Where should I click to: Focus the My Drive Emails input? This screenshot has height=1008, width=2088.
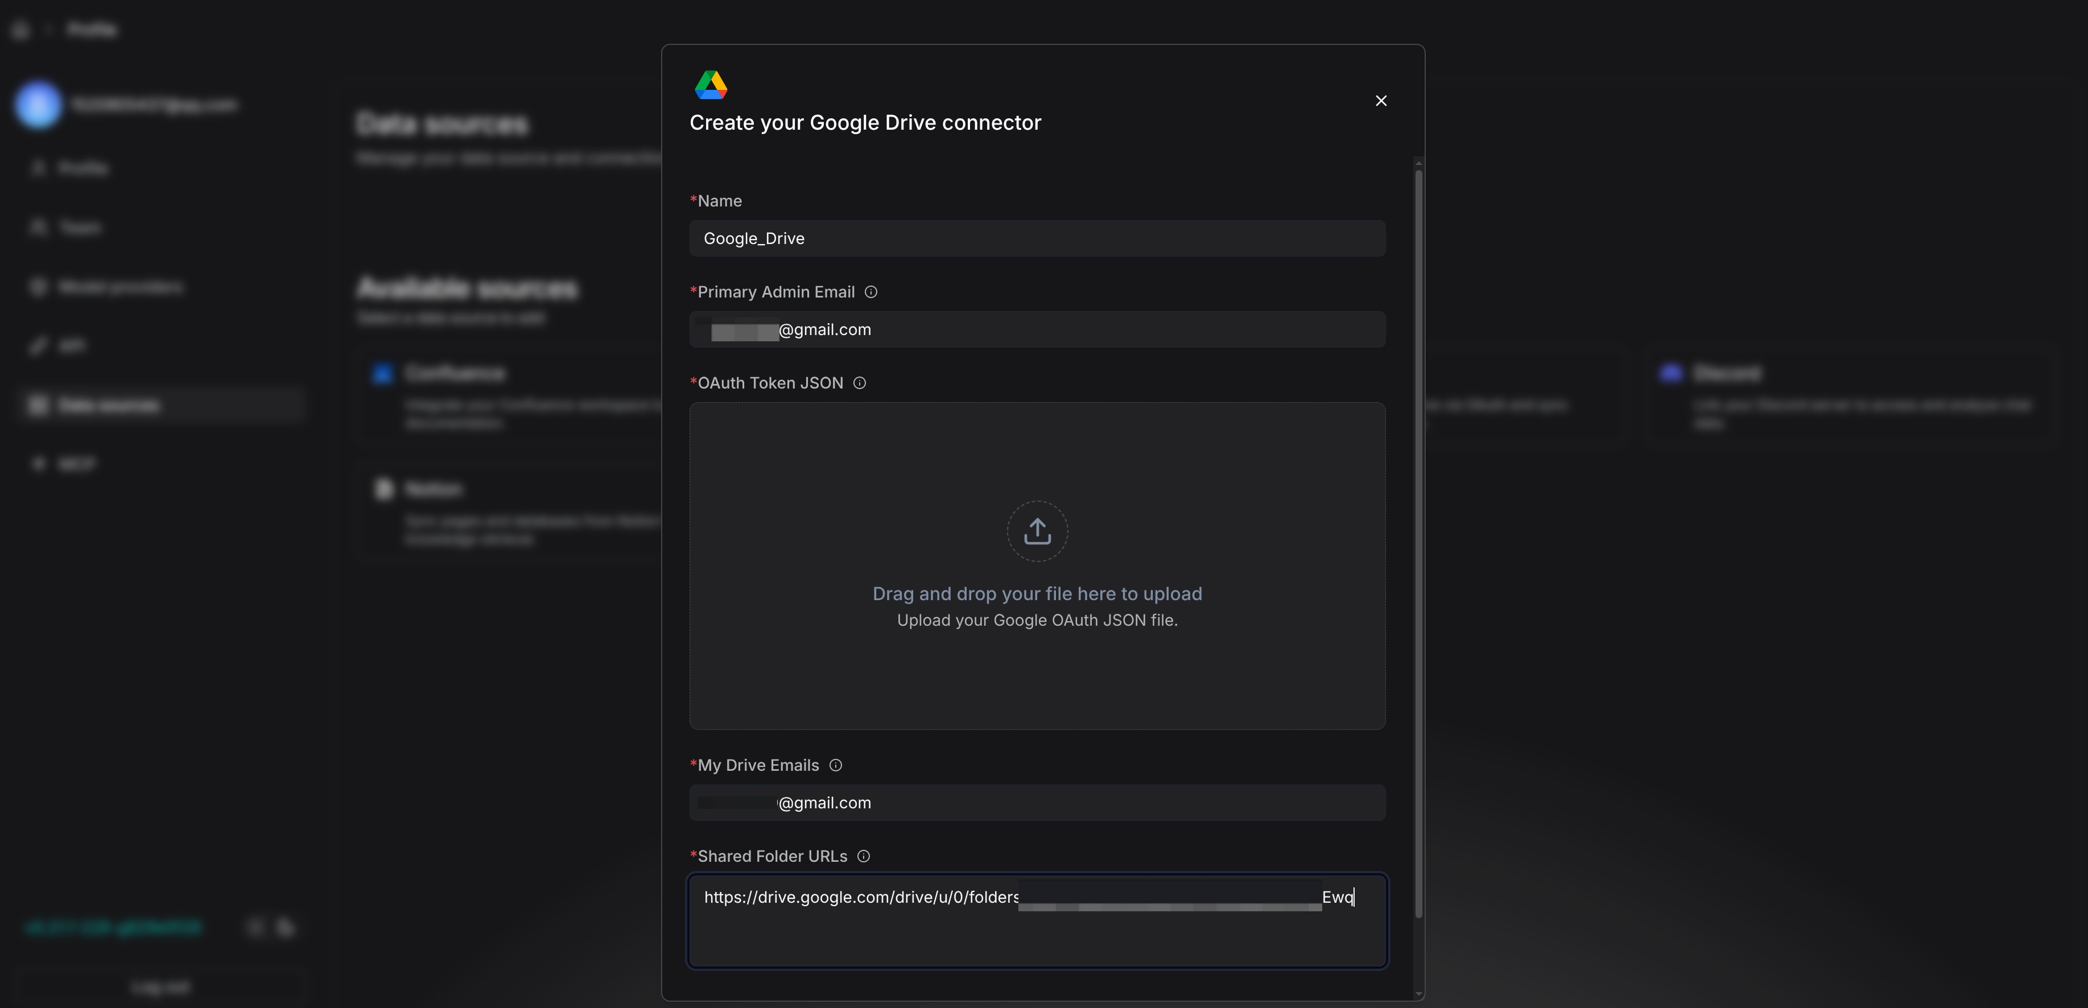pyautogui.click(x=1037, y=803)
